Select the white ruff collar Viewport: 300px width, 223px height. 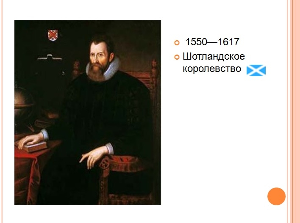[103, 70]
